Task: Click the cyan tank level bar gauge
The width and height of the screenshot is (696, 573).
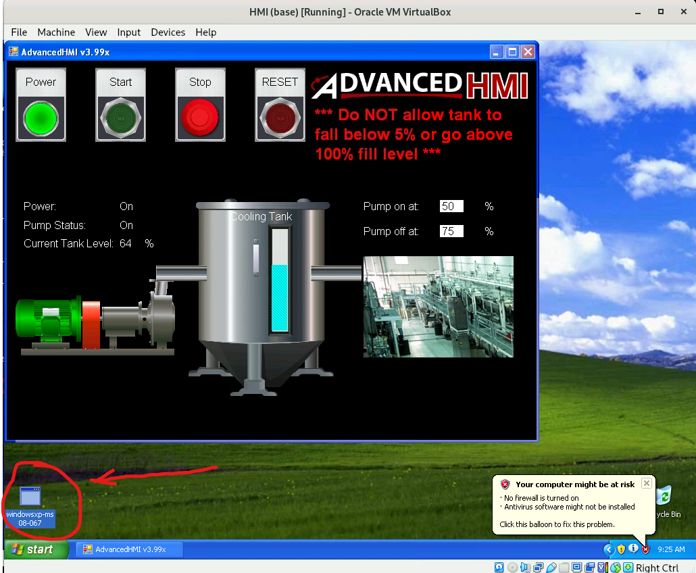Action: click(x=280, y=280)
